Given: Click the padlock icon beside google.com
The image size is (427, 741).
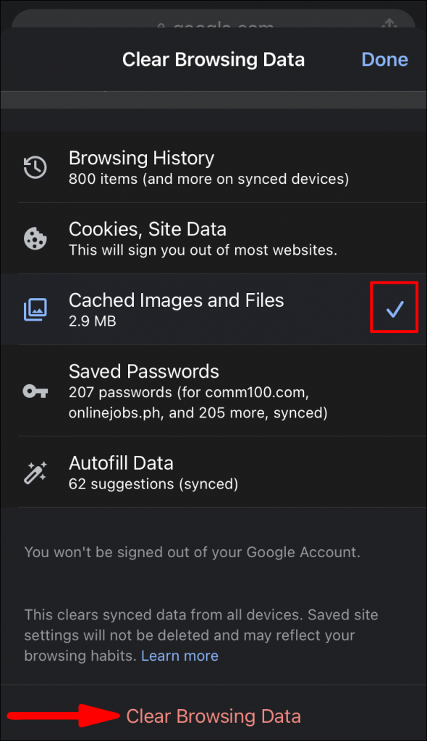Looking at the screenshot, I should (x=165, y=26).
